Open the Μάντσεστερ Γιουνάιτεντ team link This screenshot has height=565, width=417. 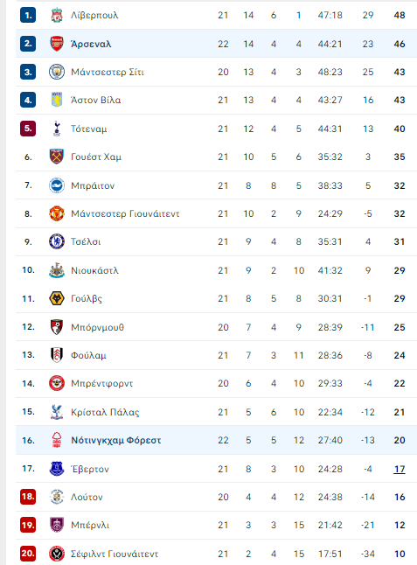[125, 213]
